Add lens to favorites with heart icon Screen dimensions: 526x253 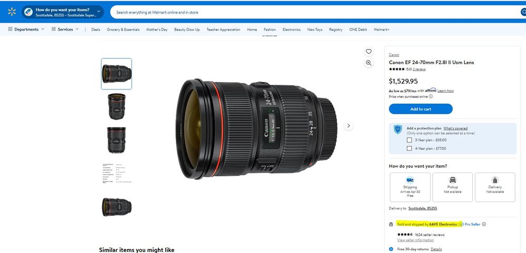(369, 52)
